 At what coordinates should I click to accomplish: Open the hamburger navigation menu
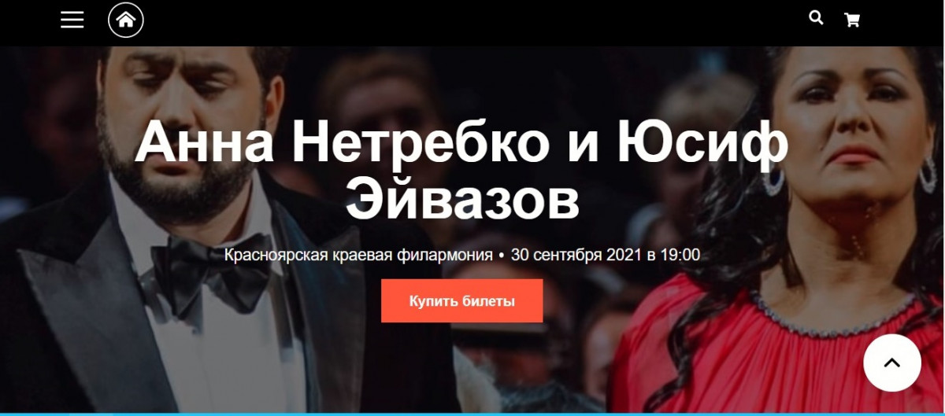pos(72,20)
